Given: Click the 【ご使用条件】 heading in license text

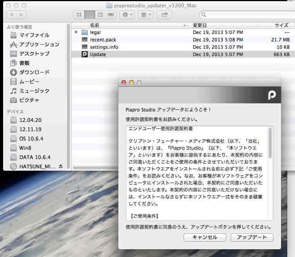Looking at the screenshot, I should point(145,216).
